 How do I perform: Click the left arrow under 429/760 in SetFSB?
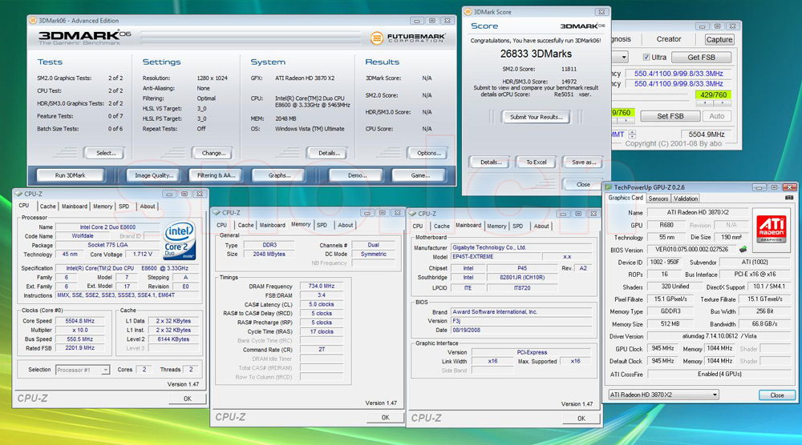(x=705, y=103)
